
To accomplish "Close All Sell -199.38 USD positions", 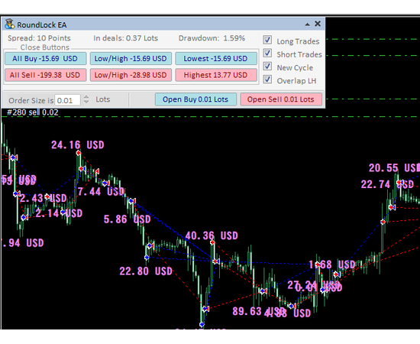I will point(45,75).
